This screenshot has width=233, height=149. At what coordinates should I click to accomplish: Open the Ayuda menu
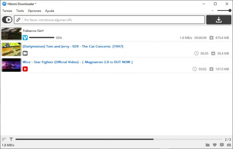pos(49,11)
